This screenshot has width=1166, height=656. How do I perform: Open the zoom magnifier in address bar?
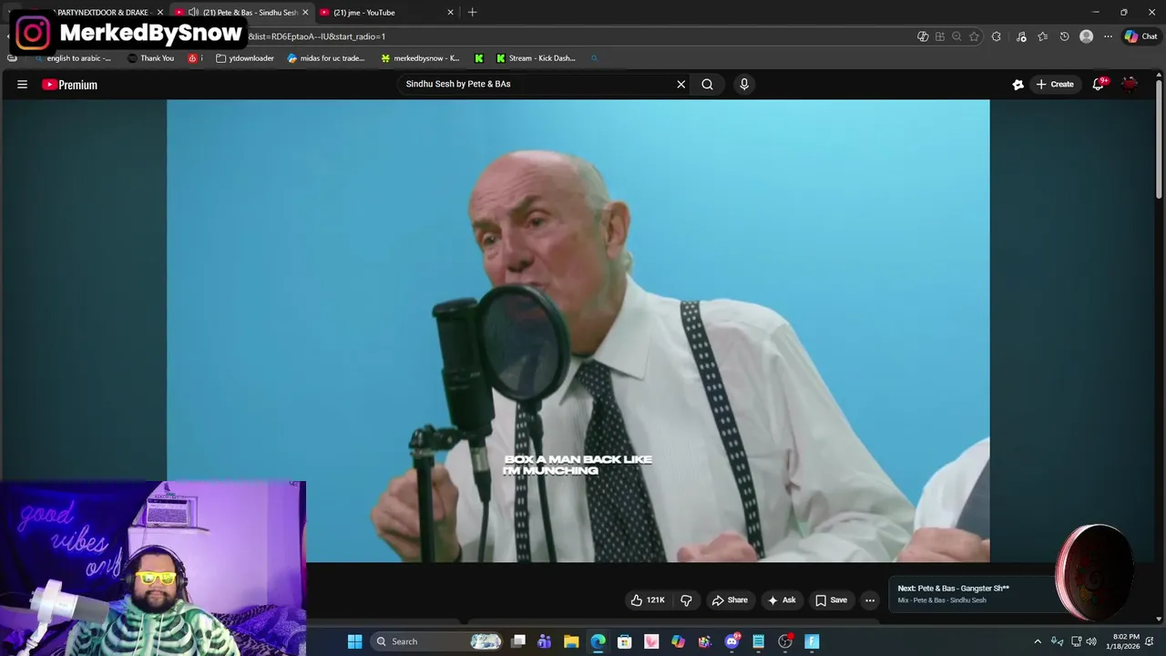coord(956,36)
